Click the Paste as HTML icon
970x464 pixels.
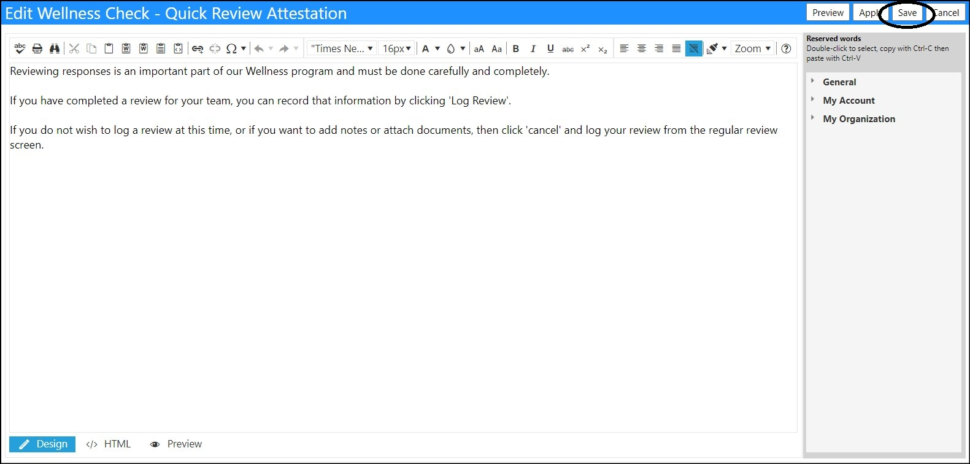[178, 48]
